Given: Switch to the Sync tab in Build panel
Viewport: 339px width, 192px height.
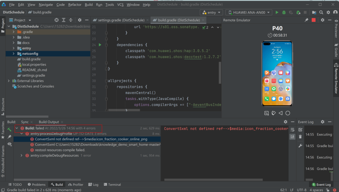Looking at the screenshot, I should (25, 122).
